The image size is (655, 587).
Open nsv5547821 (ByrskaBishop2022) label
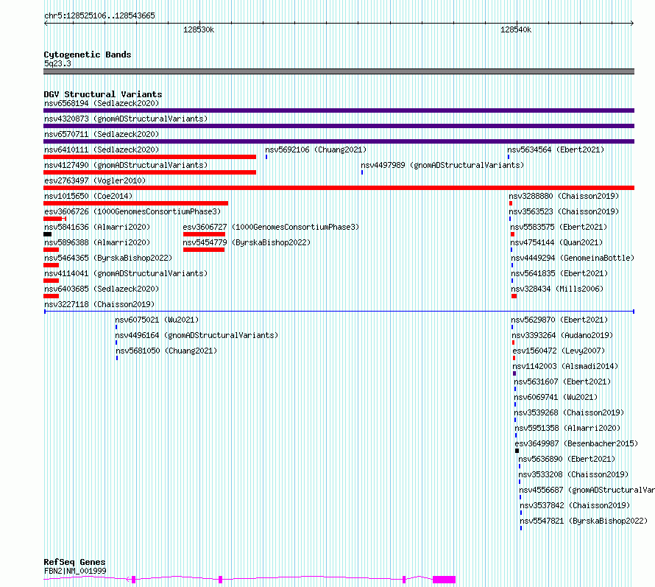584,521
